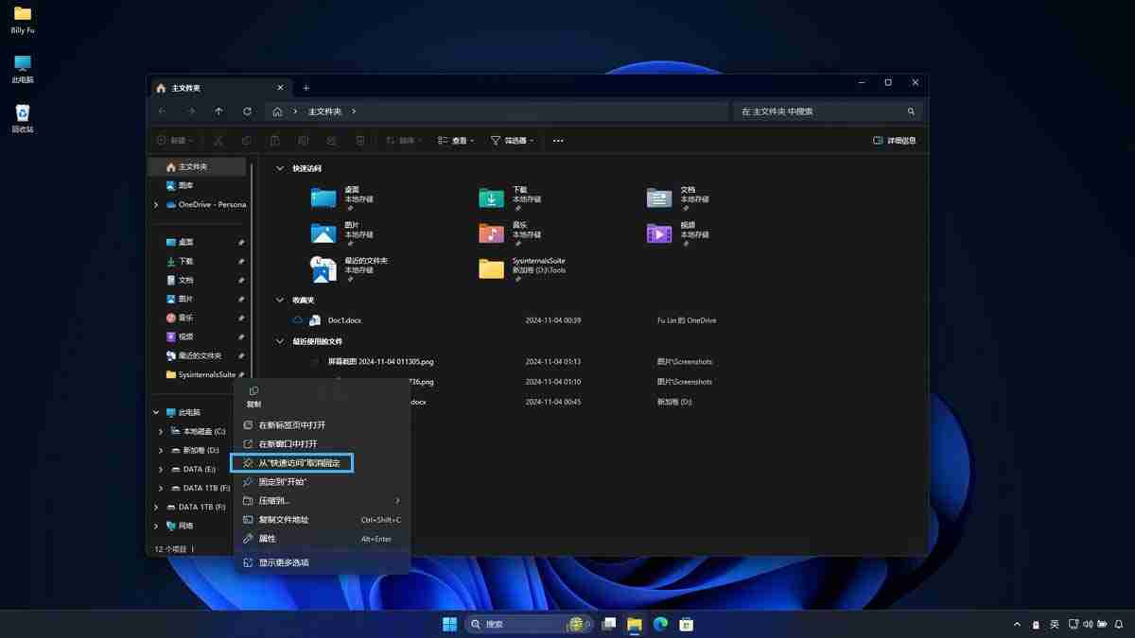Open Microsoft Edge from the taskbar
Viewport: 1135px width, 638px height.
point(659,624)
